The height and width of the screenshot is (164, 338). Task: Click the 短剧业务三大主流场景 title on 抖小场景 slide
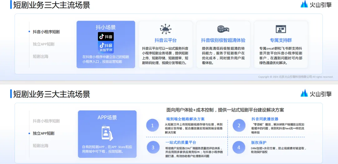(x=52, y=5)
